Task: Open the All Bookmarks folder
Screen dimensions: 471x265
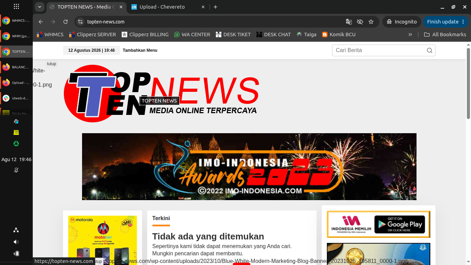Action: pos(445,35)
